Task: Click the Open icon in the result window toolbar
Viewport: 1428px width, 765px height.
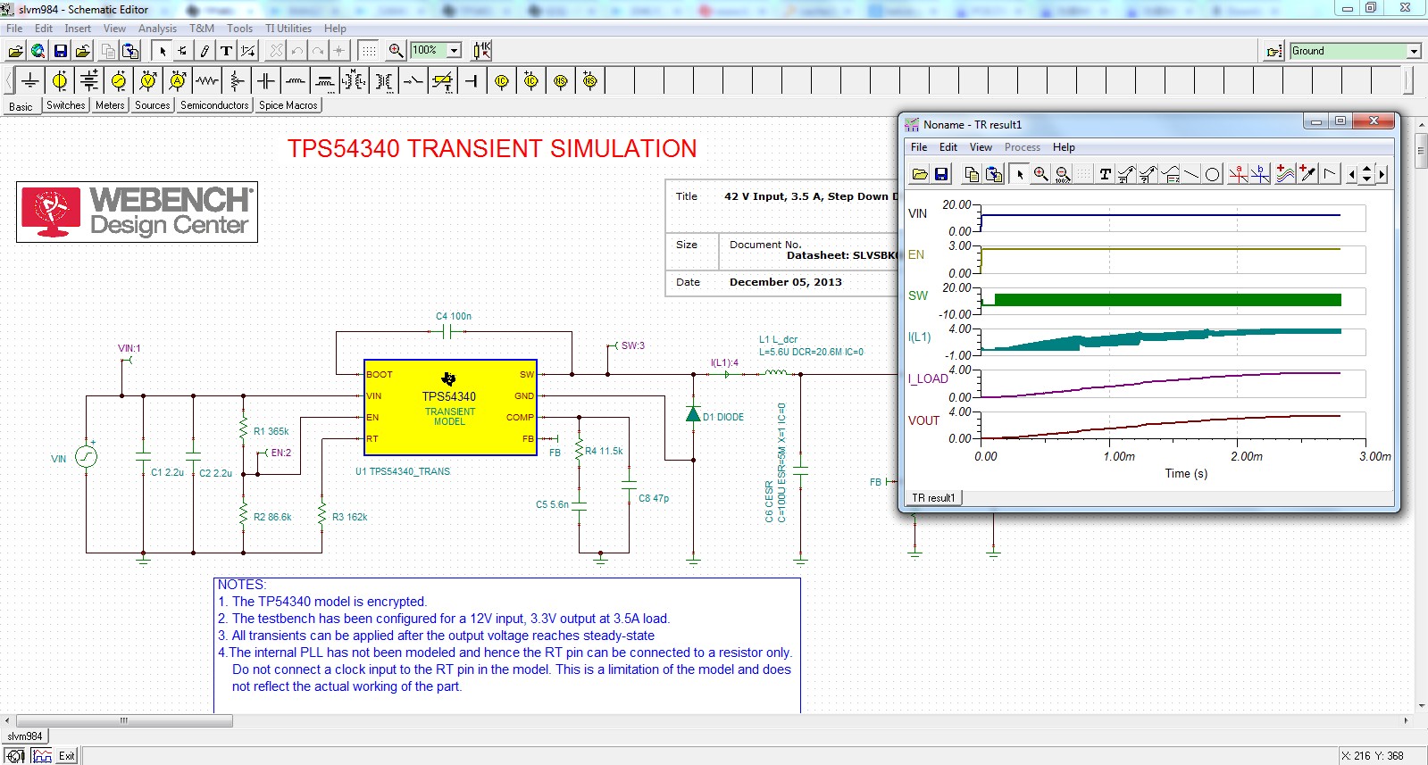Action: pos(920,174)
